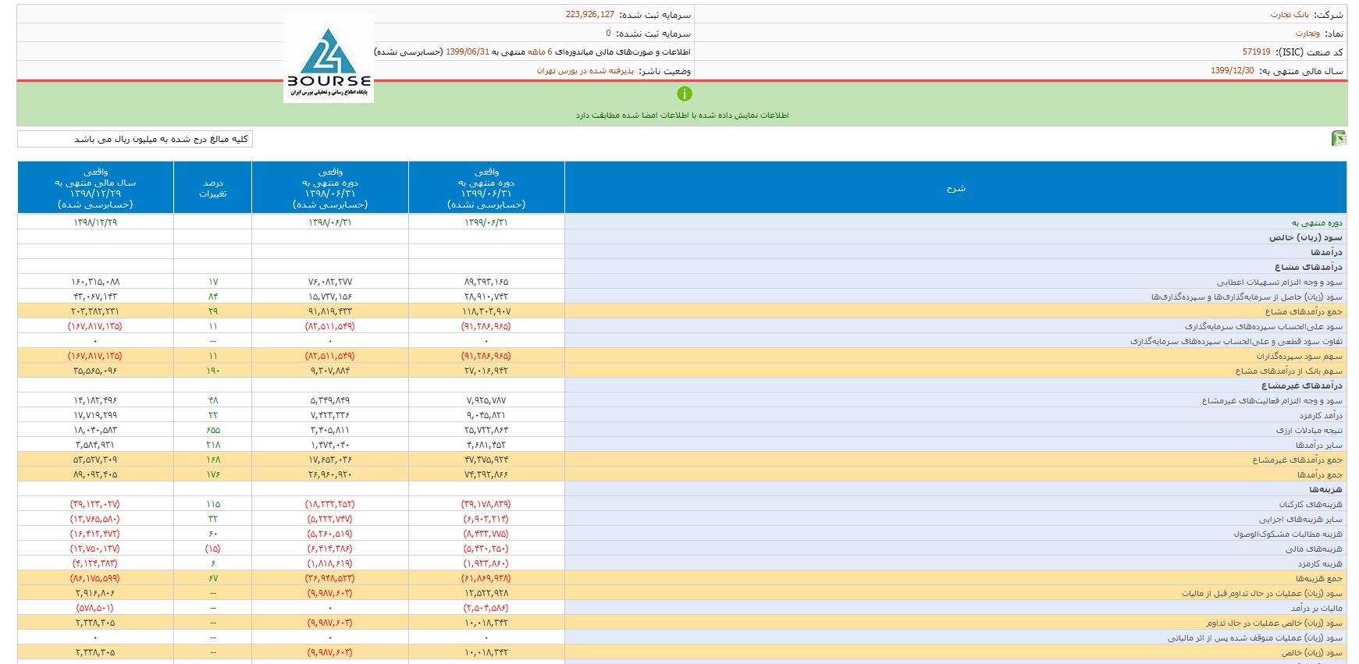This screenshot has height=664, width=1359.
Task: Click the ISIC industry code 571919
Action: point(1256,52)
